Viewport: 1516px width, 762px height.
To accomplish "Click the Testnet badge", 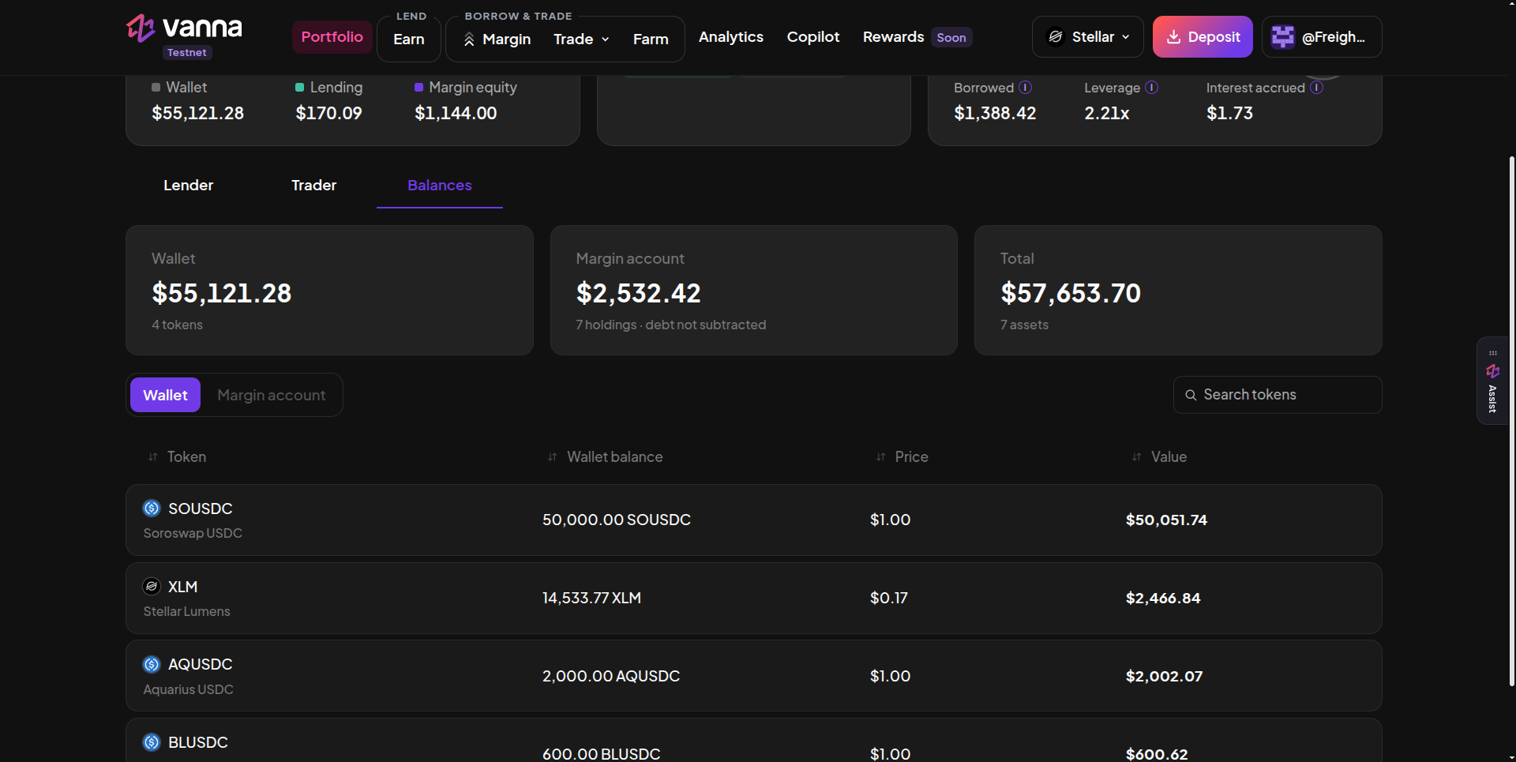I will (187, 53).
